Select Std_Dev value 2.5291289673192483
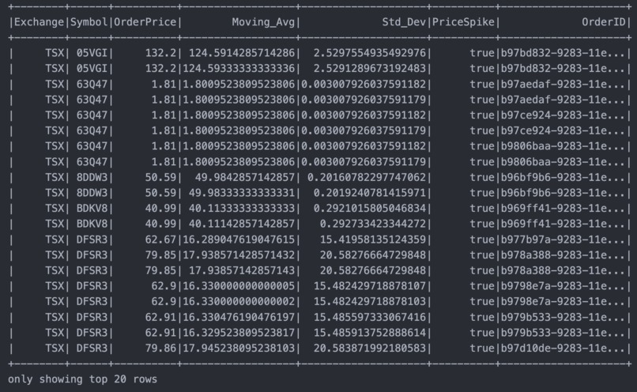Image resolution: width=637 pixels, height=392 pixels. point(370,68)
